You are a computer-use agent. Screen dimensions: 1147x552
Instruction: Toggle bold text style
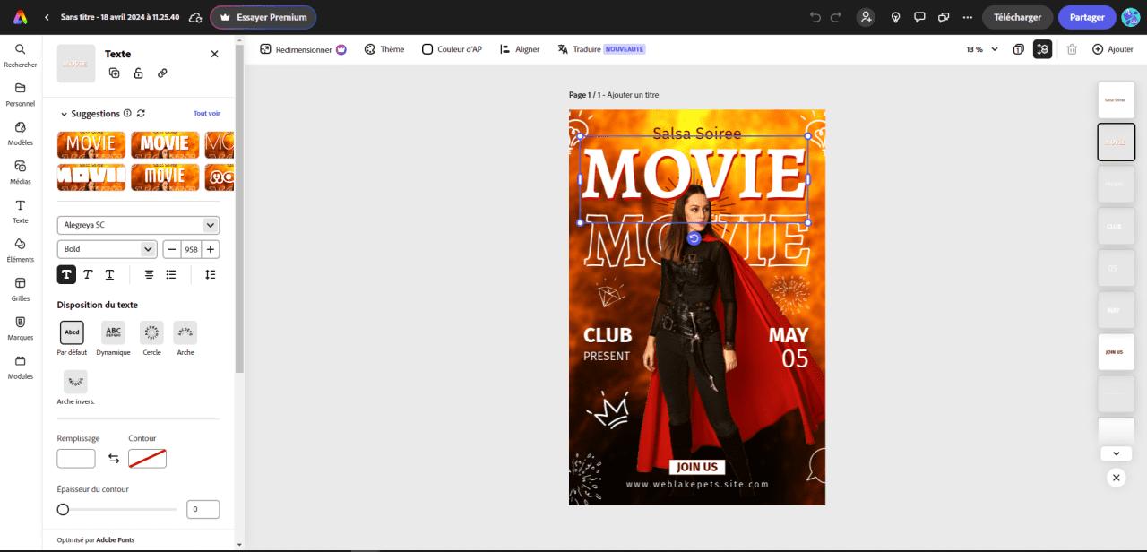point(66,274)
